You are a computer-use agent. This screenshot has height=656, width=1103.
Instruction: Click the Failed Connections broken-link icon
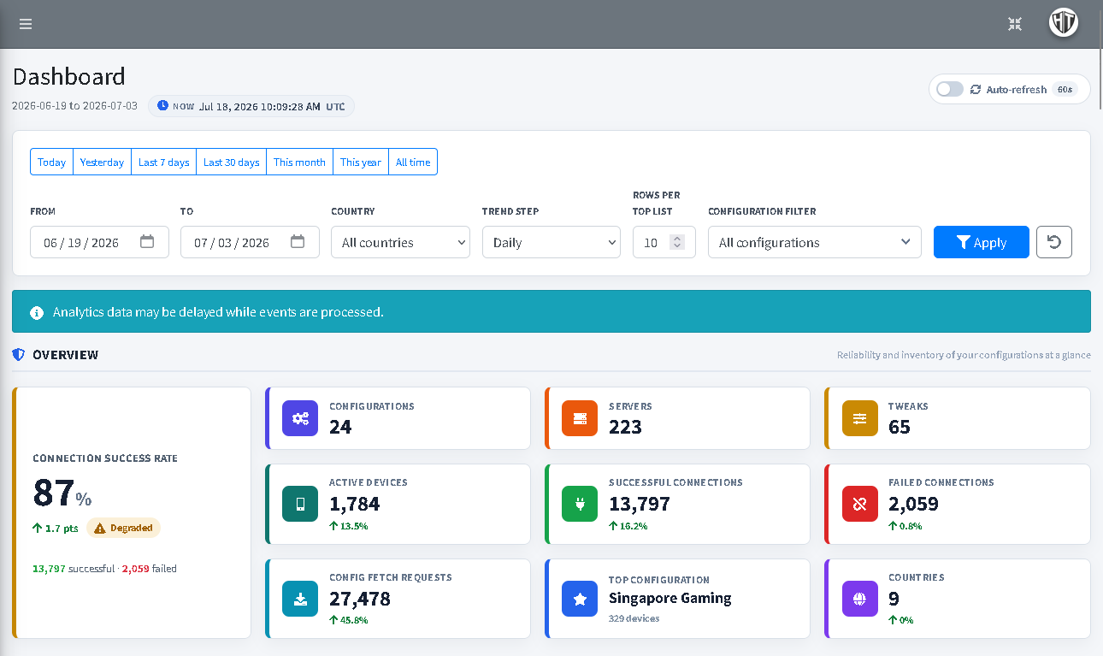tap(859, 504)
